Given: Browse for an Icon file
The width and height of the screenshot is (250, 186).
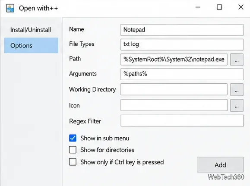Looking at the screenshot, I should [x=237, y=105].
